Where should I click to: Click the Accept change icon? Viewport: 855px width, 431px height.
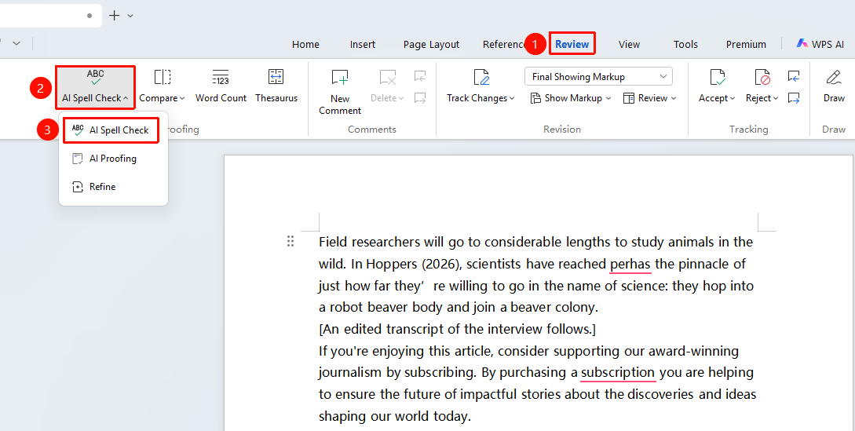[717, 78]
